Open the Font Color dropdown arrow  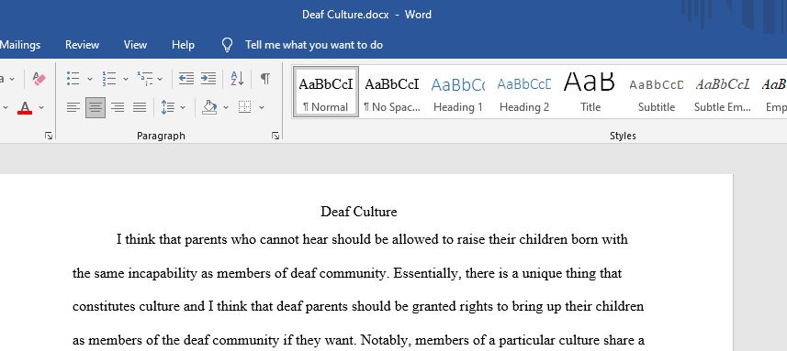point(41,107)
